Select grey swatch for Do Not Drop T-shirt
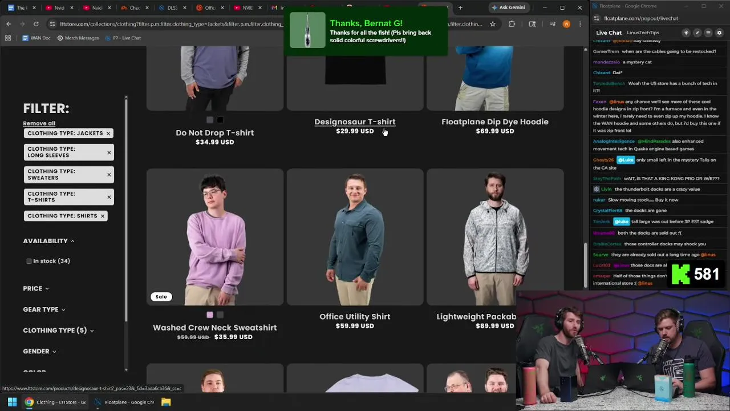The width and height of the screenshot is (730, 411). coord(210,120)
